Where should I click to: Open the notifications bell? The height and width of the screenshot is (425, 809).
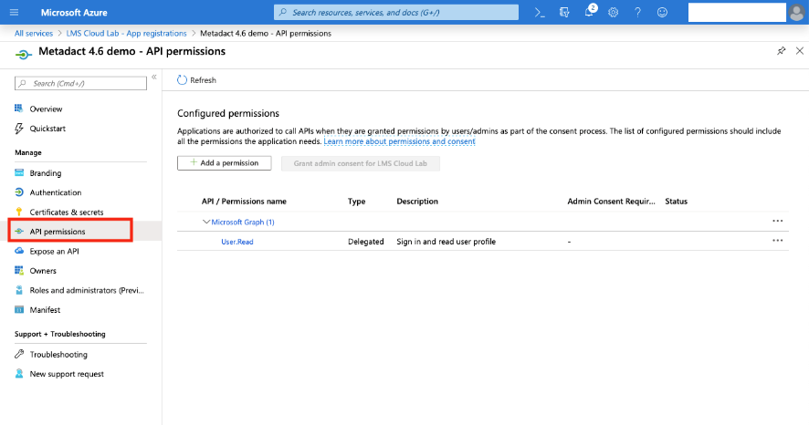tap(589, 12)
